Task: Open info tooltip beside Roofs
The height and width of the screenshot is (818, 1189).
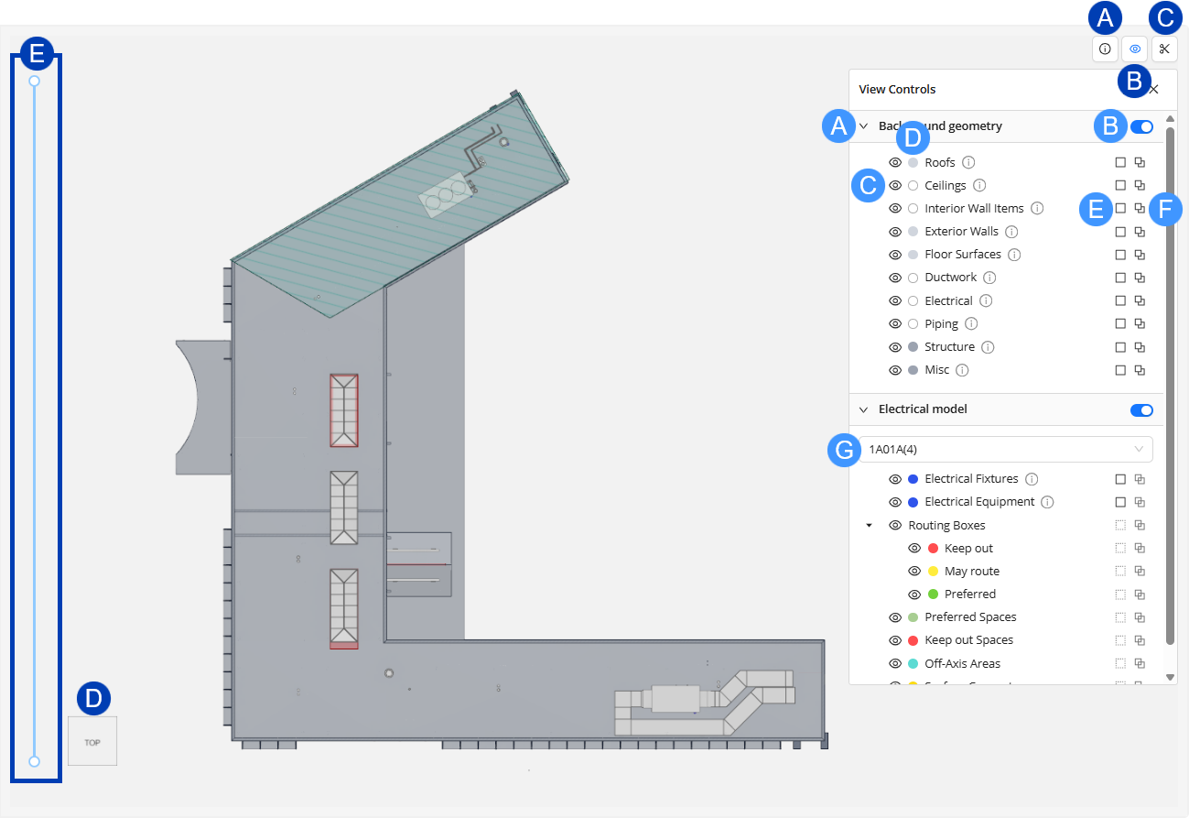Action: 968,162
